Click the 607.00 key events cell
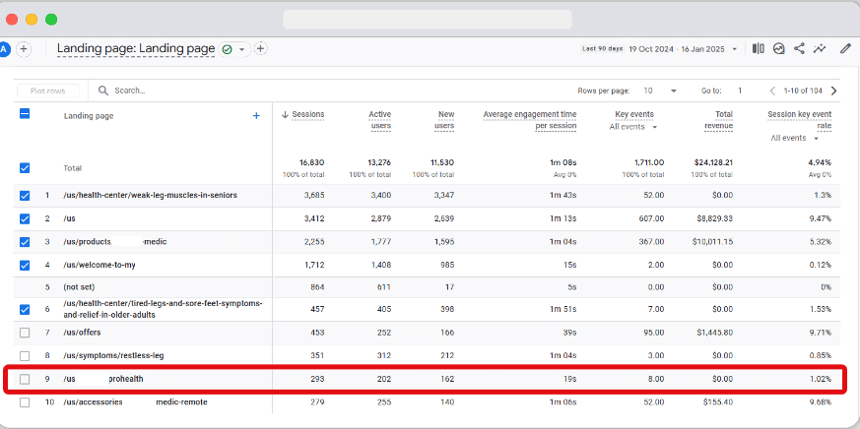860x429 pixels. point(652,218)
